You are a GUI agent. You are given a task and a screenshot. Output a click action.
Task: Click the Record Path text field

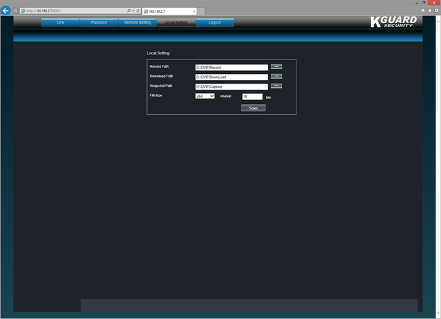232,67
